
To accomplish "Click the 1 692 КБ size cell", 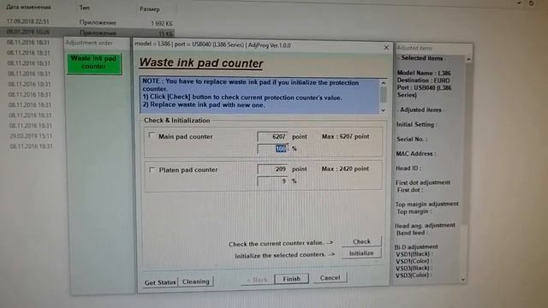I will (x=162, y=23).
